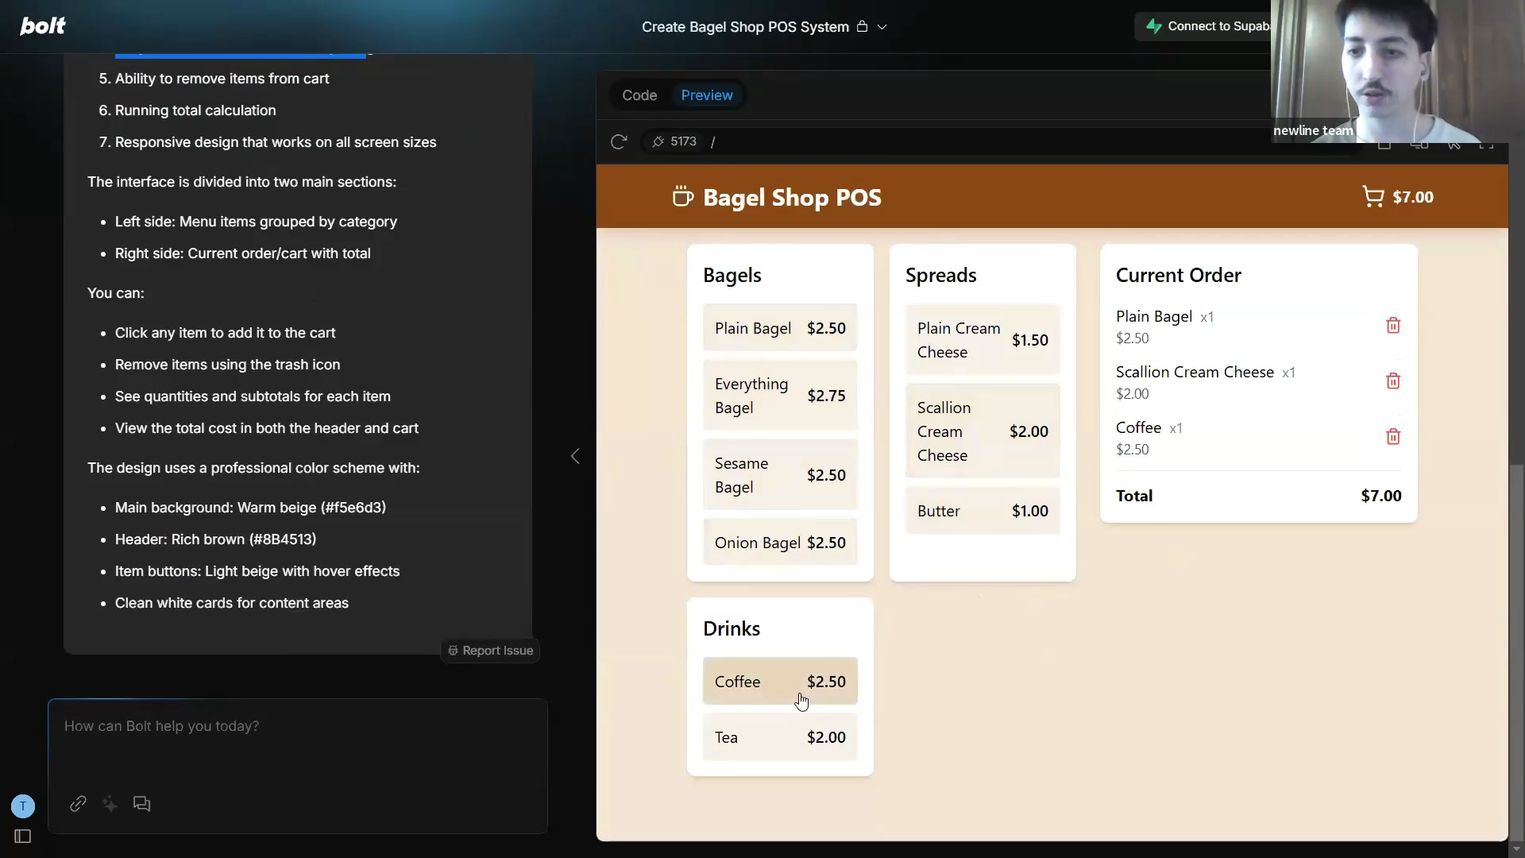
Task: Click the enhance prompt sparkle icon
Action: pyautogui.click(x=110, y=804)
